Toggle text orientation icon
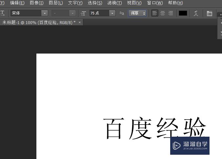Image resolution: width=222 pixels, height=159 pixels. click(x=3, y=13)
